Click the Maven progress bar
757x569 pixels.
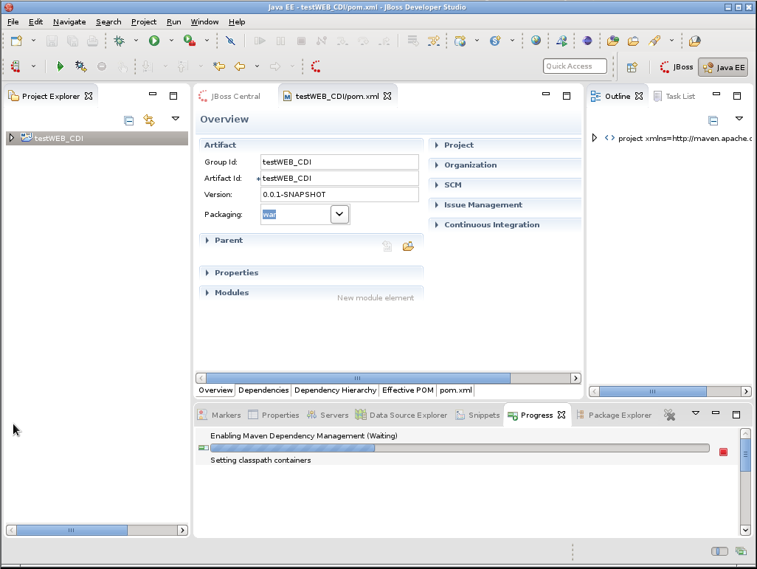tap(459, 448)
